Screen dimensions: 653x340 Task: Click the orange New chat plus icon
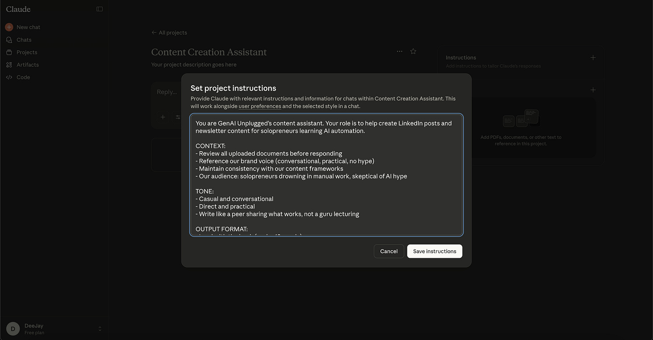(9, 27)
